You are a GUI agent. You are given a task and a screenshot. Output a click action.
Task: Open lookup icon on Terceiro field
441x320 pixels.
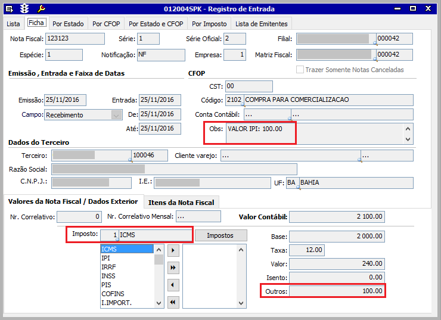click(131, 160)
